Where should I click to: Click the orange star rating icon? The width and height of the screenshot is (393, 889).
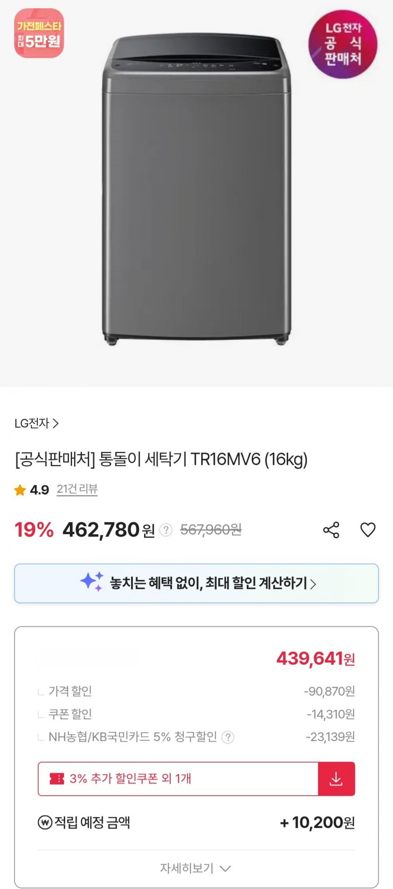click(x=20, y=490)
